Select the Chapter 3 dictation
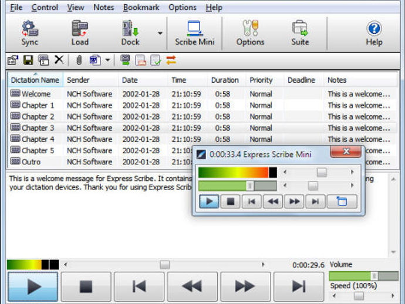Screen dimensions: 405x304 [203, 128]
